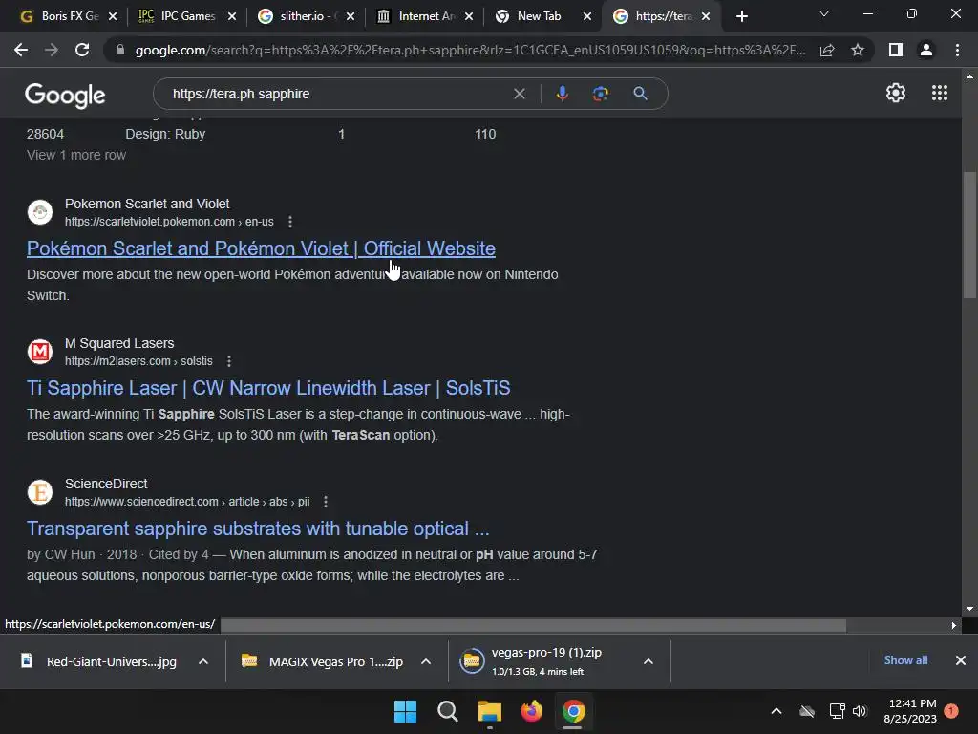Click the Design: Ruby table cell
978x734 pixels.
[165, 134]
